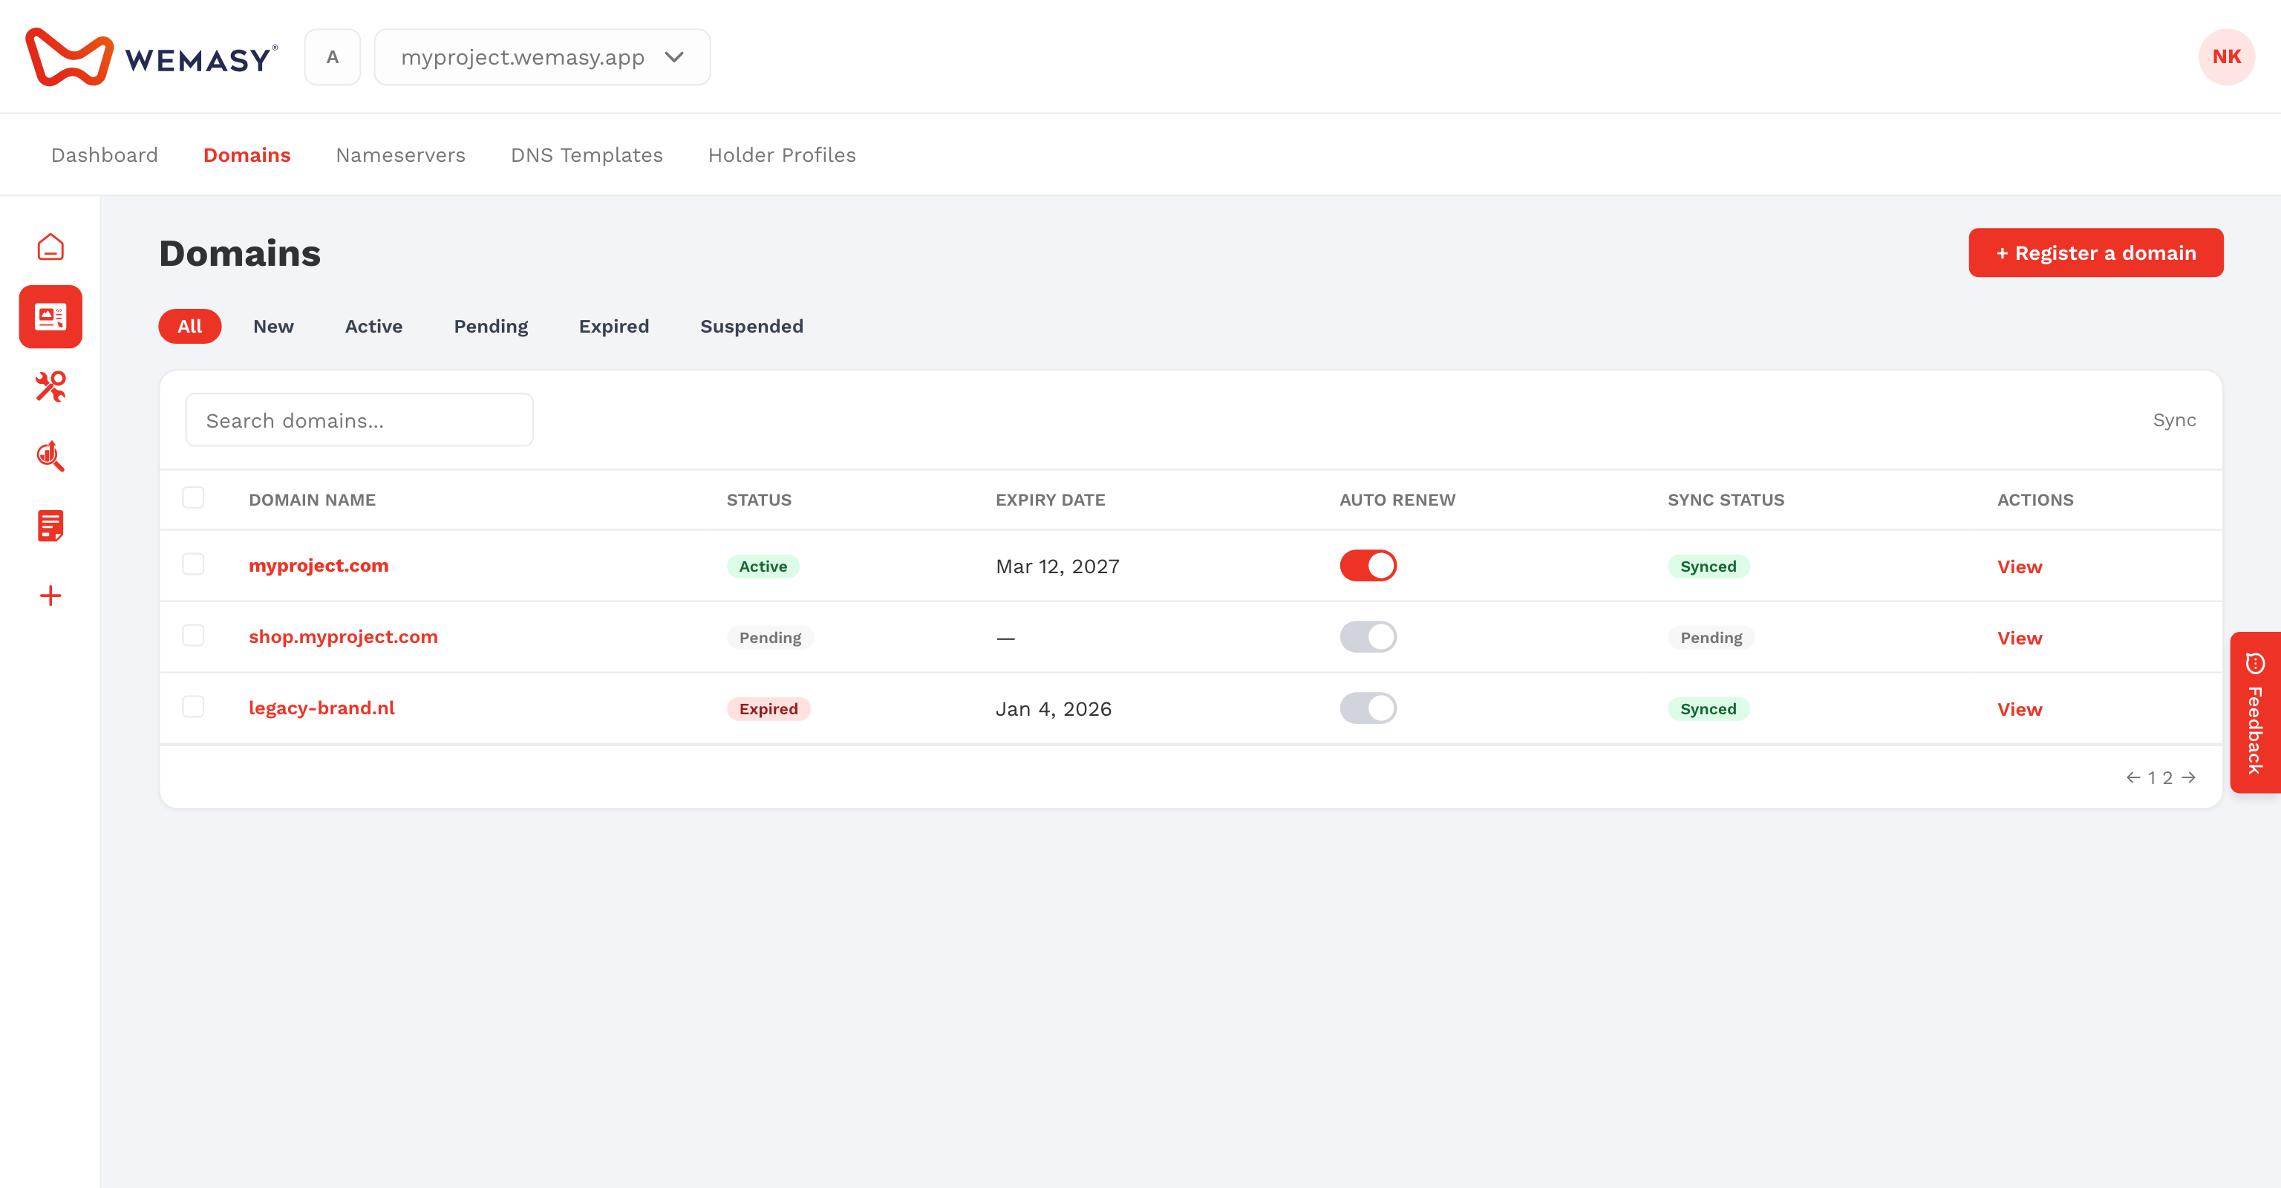Image resolution: width=2281 pixels, height=1188 pixels.
Task: Select the domains card icon in sidebar
Action: pyautogui.click(x=50, y=316)
